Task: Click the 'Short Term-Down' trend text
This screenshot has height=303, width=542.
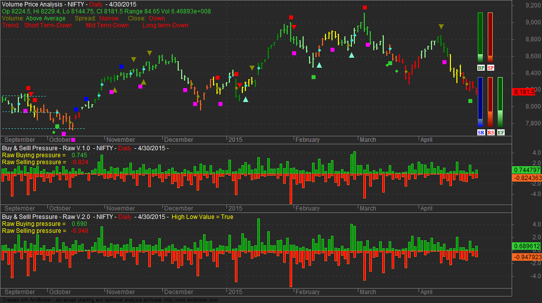Action: point(48,25)
